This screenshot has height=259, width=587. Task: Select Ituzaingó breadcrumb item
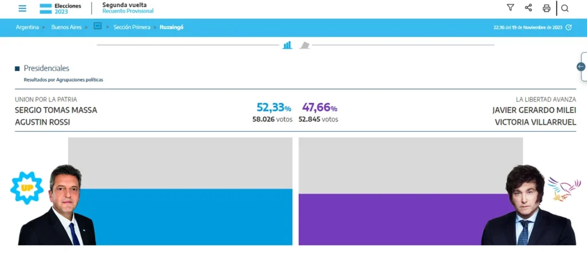pyautogui.click(x=171, y=27)
